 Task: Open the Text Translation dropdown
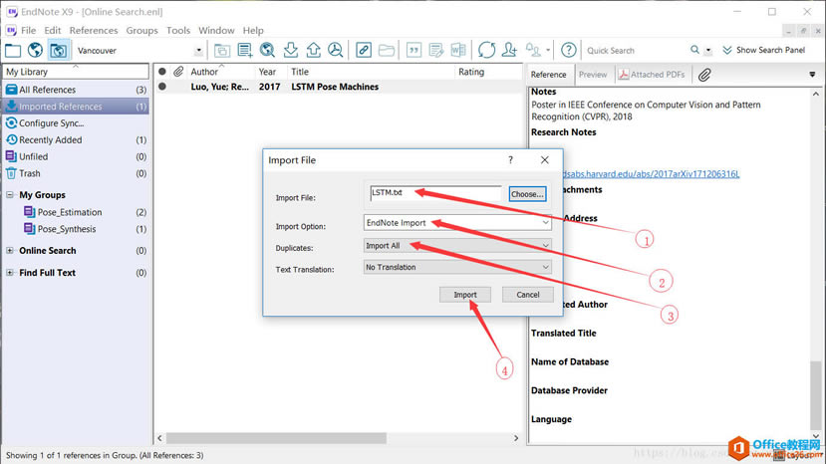click(457, 267)
